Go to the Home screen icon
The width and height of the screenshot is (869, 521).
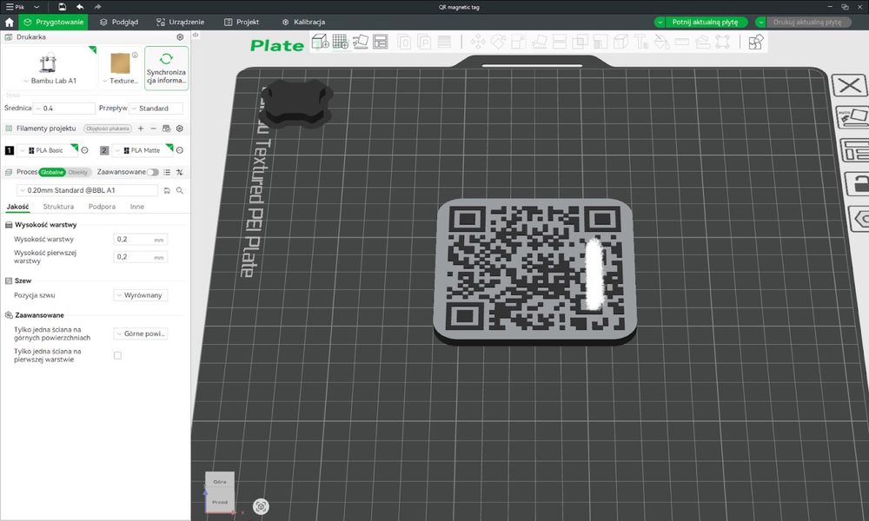(x=9, y=23)
